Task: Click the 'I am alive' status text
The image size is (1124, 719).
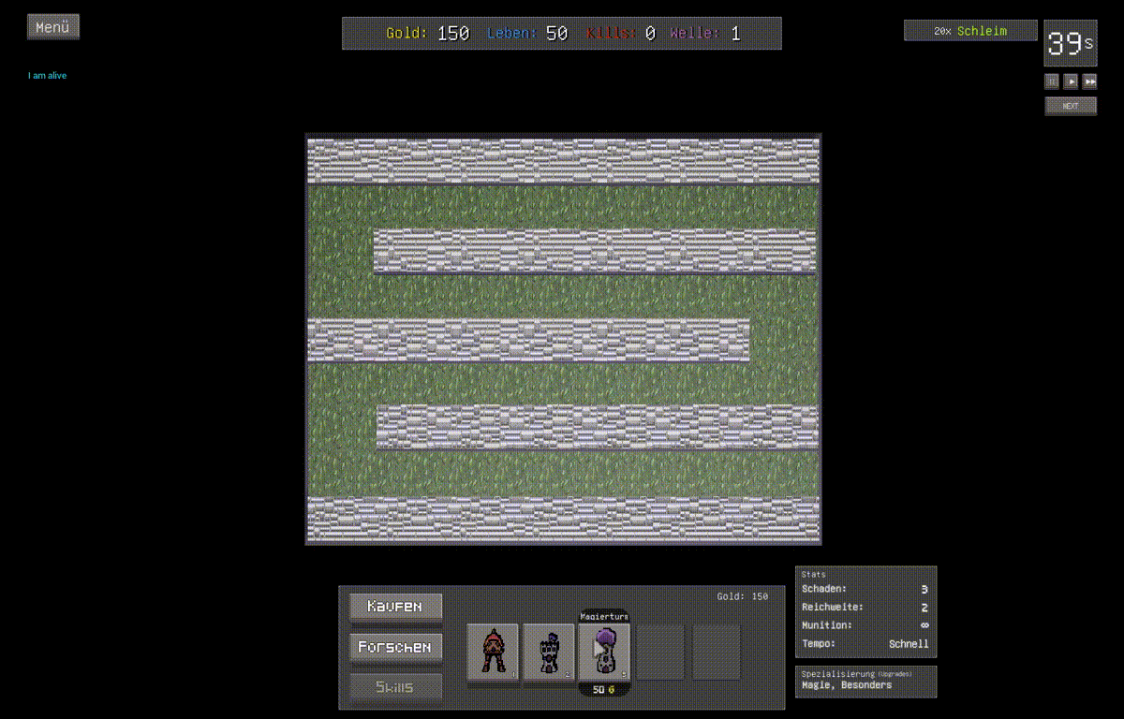Action: click(x=47, y=75)
